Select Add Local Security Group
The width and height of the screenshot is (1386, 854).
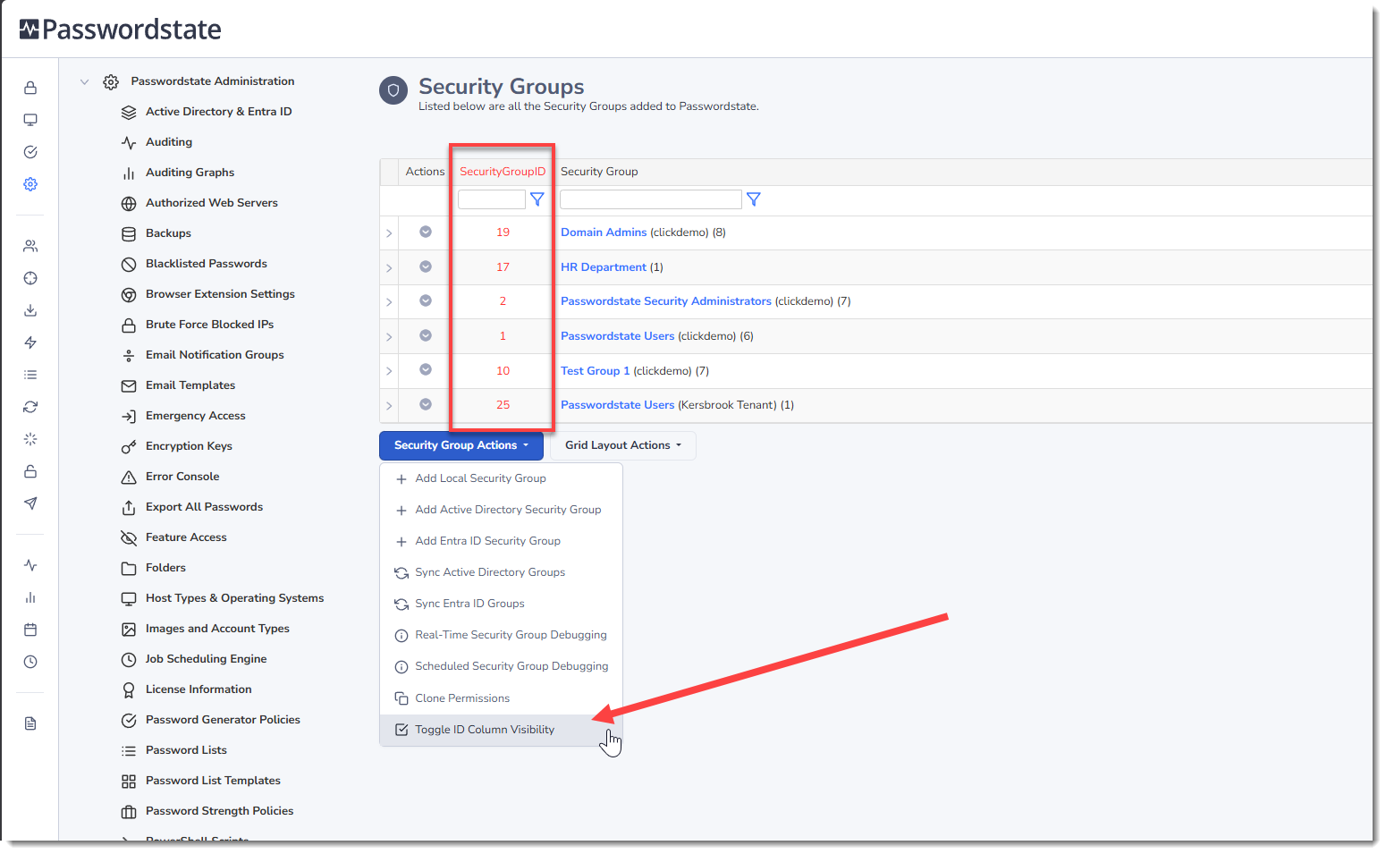pos(500,478)
